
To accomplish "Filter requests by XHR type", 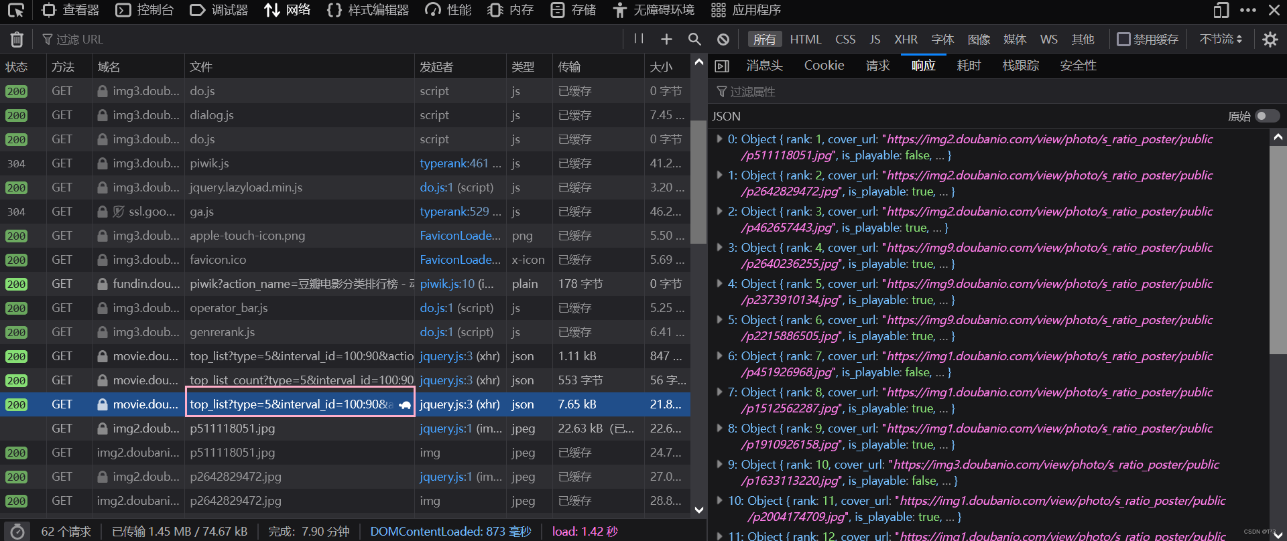I will [x=906, y=40].
